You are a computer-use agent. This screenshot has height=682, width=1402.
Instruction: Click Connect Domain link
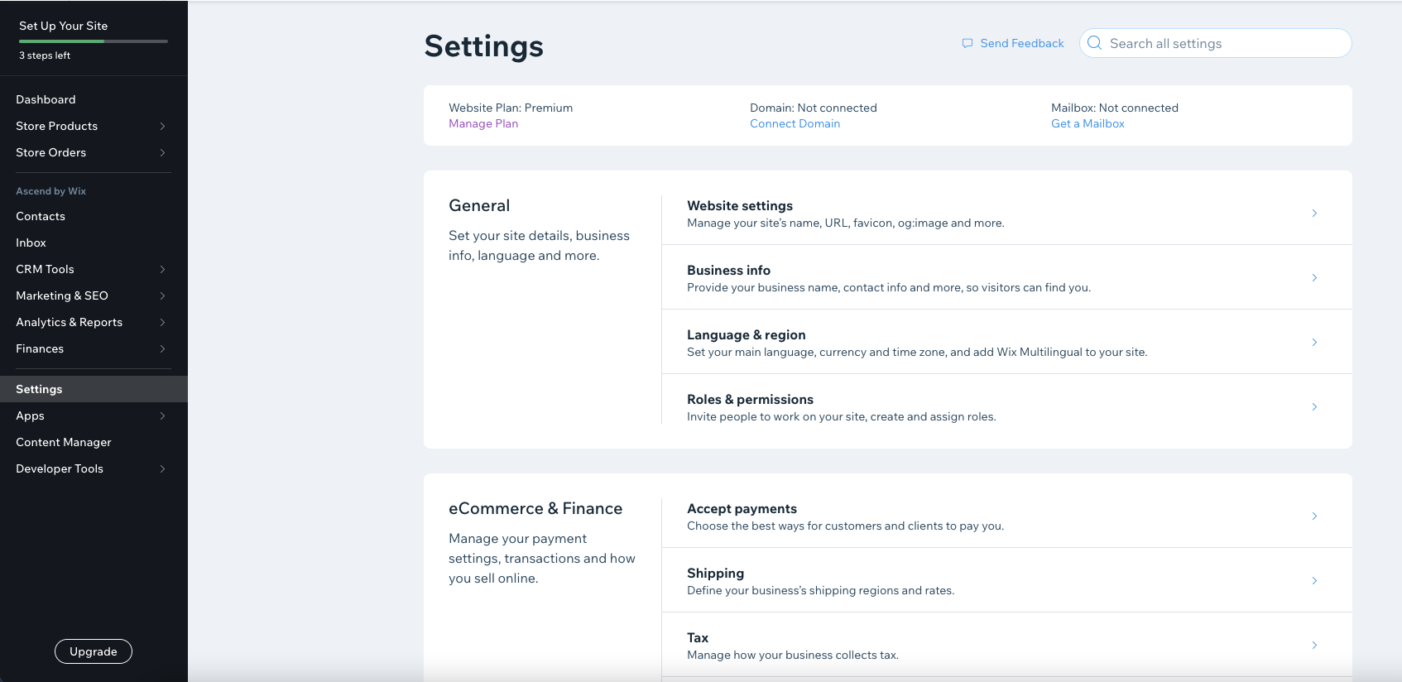[795, 123]
